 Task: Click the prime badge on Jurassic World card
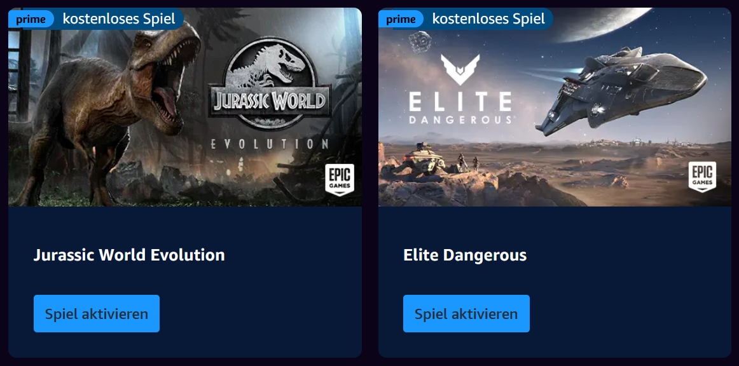tap(31, 19)
